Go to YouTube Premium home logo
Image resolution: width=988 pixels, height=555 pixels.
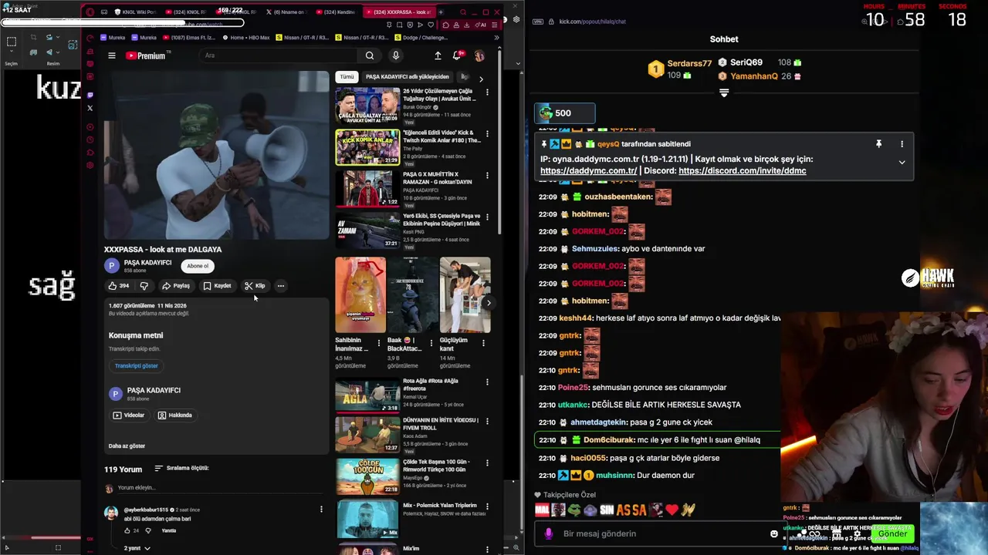146,55
